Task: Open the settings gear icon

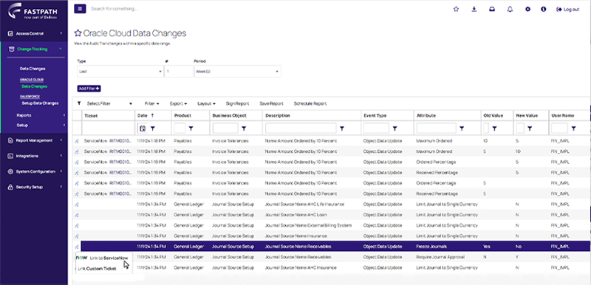Action: click(x=527, y=9)
